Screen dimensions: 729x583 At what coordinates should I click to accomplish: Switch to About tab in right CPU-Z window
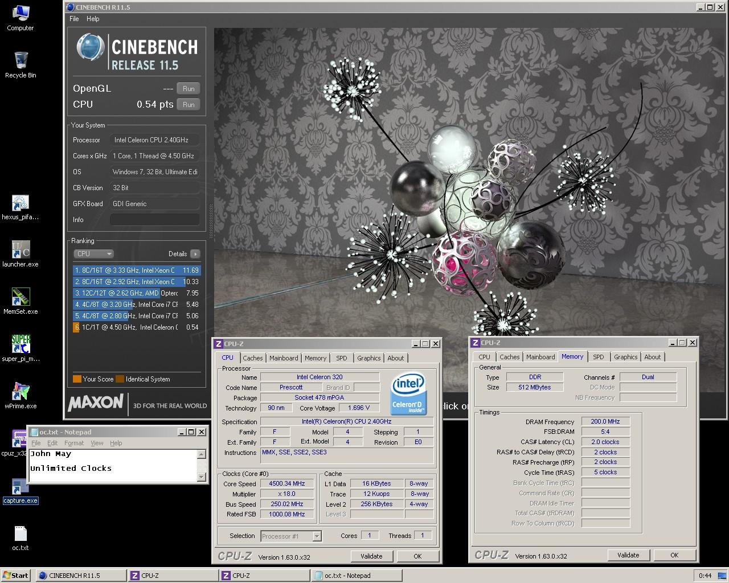click(x=653, y=357)
